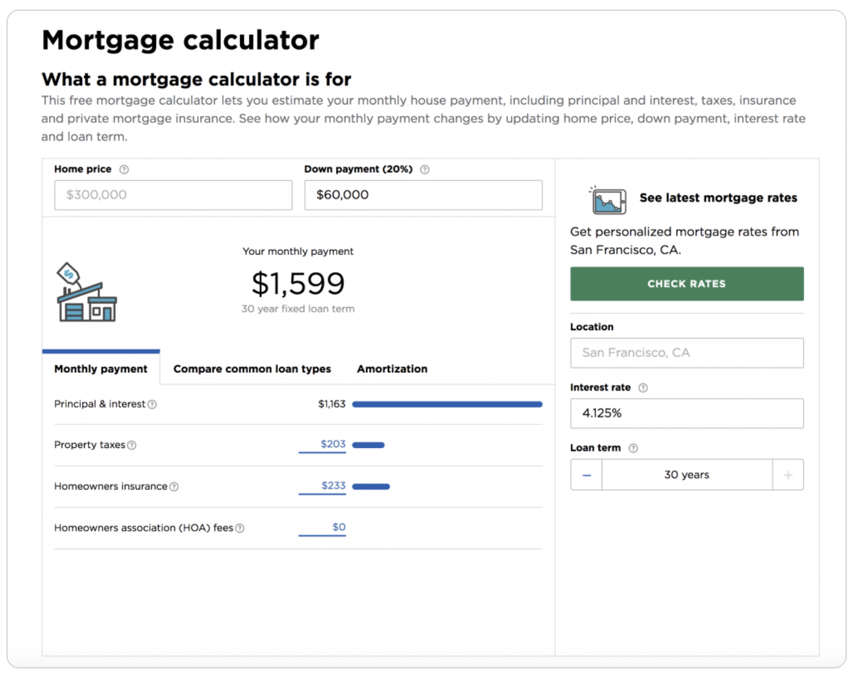Edit the Homeowners insurance $233 value
The image size is (857, 678).
point(322,486)
